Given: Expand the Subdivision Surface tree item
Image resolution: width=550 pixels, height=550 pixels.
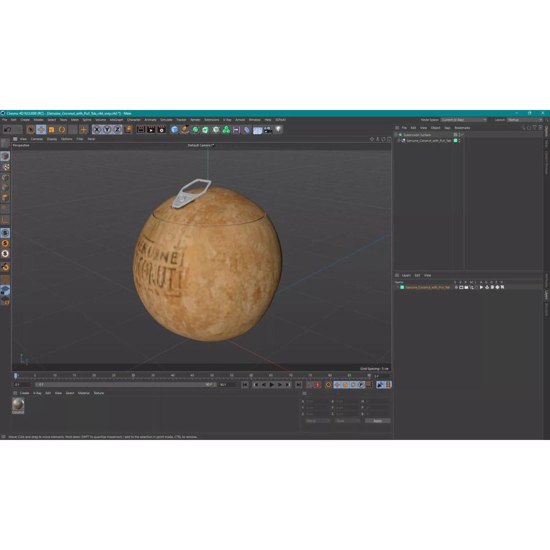Looking at the screenshot, I should (x=396, y=134).
